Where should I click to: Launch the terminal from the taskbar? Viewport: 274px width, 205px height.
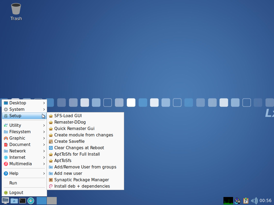pyautogui.click(x=22, y=200)
